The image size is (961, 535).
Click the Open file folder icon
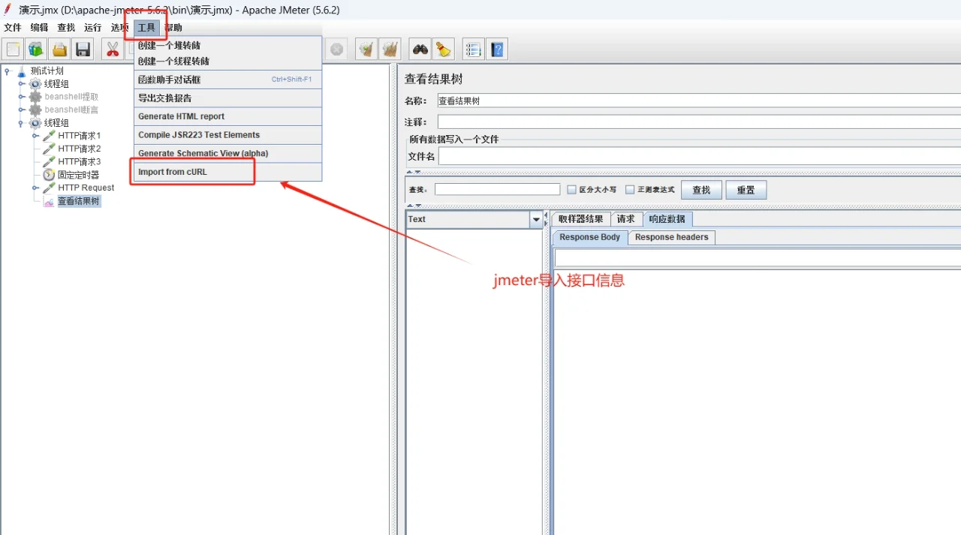[59, 50]
